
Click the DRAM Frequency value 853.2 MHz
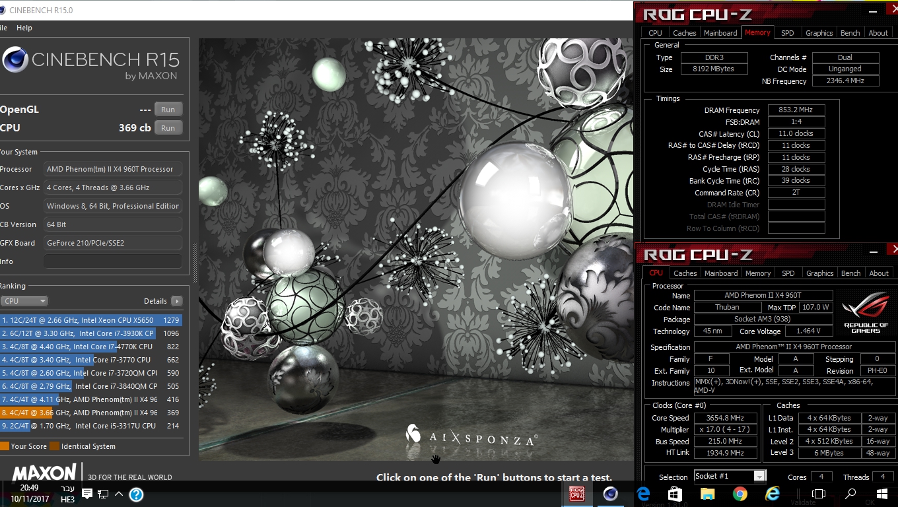796,110
